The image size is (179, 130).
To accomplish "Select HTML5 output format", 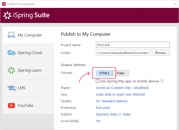I will [x=104, y=73].
